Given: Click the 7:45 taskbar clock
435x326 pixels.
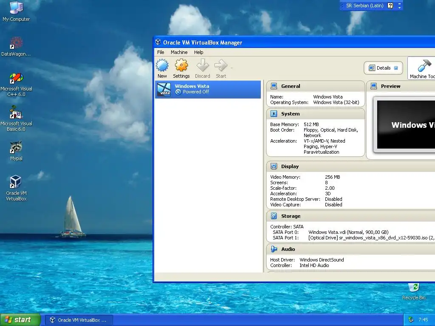Looking at the screenshot, I should [x=423, y=320].
